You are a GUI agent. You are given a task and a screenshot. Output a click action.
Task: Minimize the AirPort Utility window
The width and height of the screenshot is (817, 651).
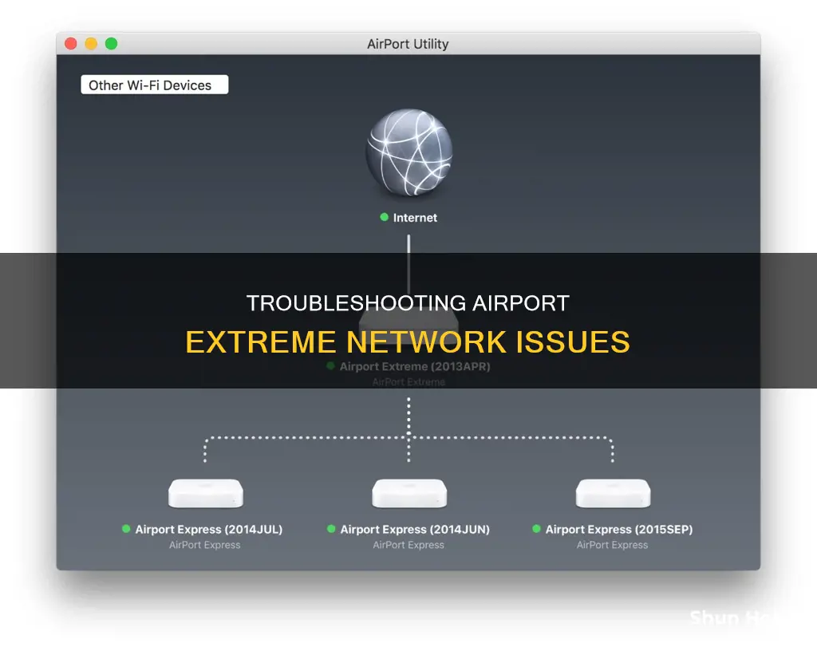click(x=91, y=44)
